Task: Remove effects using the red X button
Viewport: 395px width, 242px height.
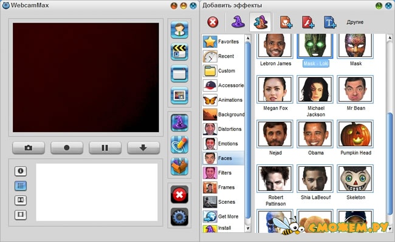Action: point(179,194)
